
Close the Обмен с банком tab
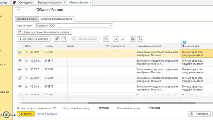[90, 3]
